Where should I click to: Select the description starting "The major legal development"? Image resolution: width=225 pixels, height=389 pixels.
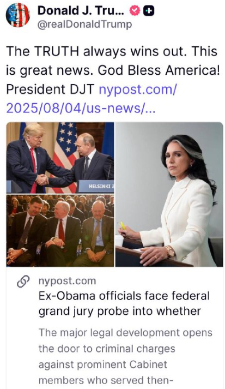pyautogui.click(x=125, y=356)
